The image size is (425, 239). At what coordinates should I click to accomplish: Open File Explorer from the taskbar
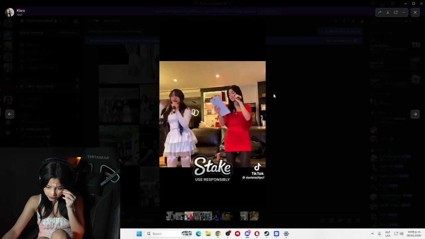pos(208,234)
